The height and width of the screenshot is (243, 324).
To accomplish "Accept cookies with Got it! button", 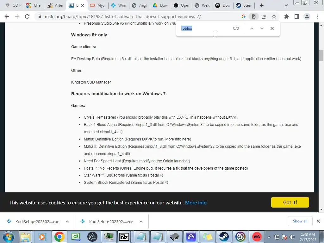I will click(290, 202).
